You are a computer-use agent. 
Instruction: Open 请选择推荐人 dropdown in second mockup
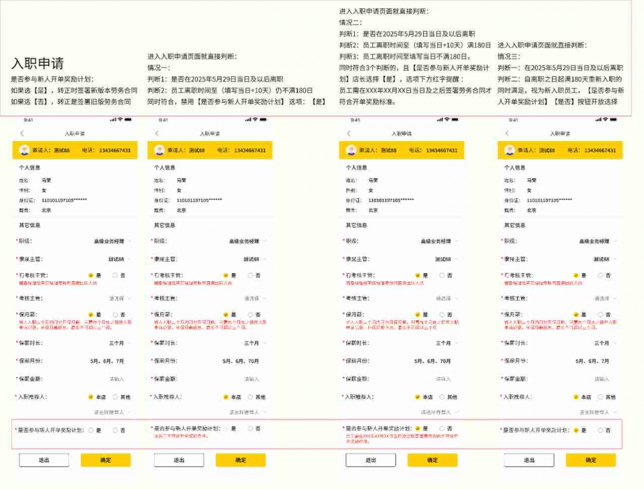pyautogui.click(x=246, y=412)
